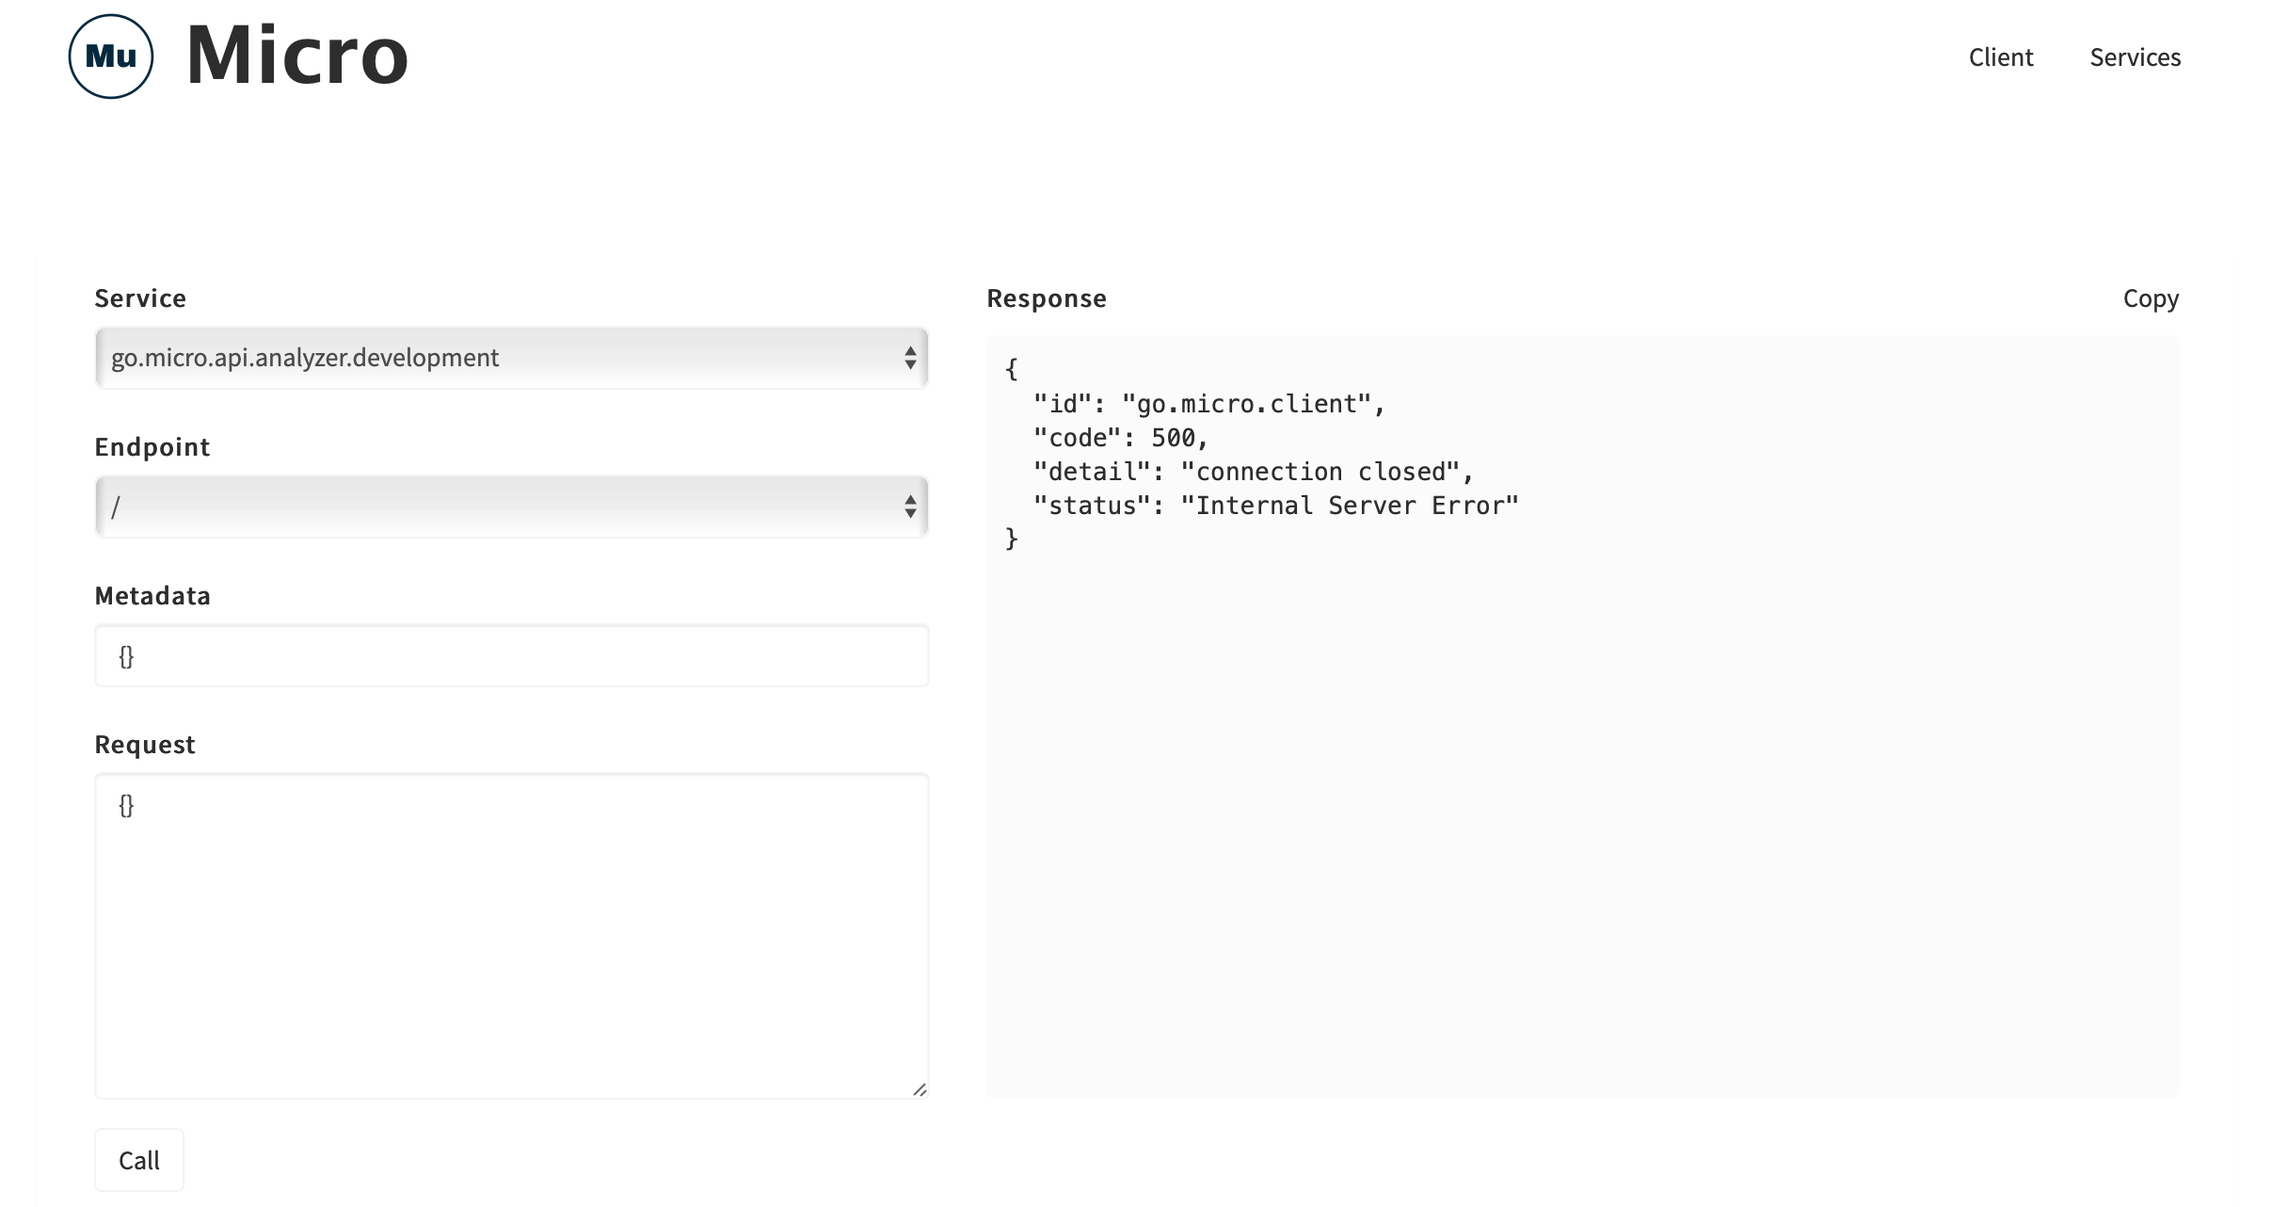Click inside the Request text area

point(511,935)
